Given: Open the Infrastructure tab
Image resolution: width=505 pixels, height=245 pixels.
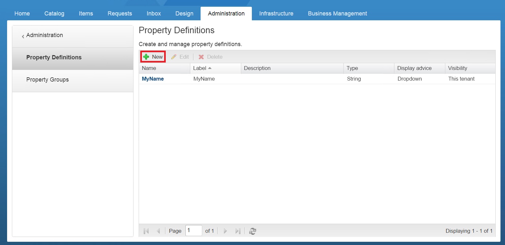Looking at the screenshot, I should coord(276,14).
